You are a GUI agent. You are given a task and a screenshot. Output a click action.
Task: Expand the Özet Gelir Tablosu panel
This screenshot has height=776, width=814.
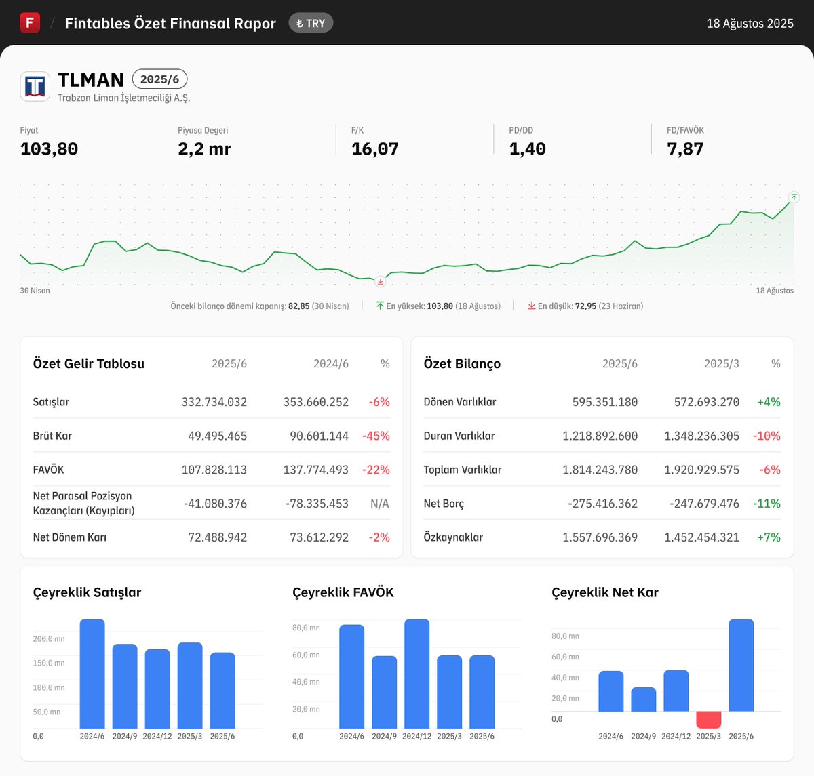point(88,363)
